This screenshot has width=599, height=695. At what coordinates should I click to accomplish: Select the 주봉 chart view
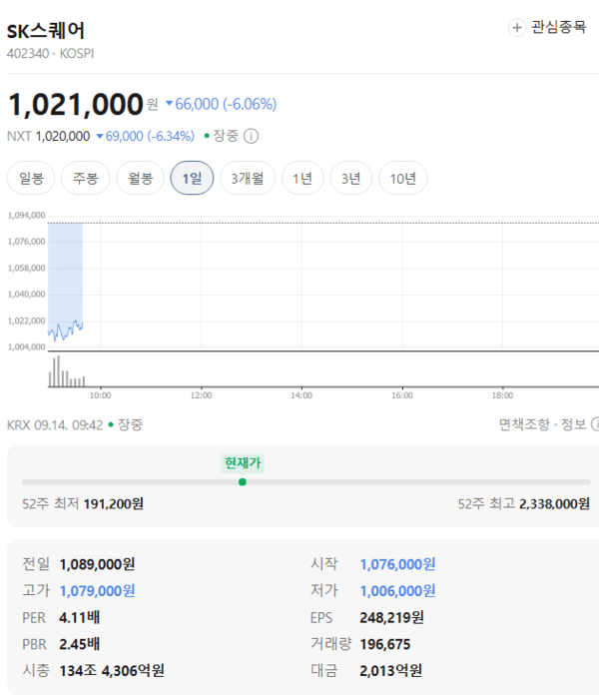point(86,178)
